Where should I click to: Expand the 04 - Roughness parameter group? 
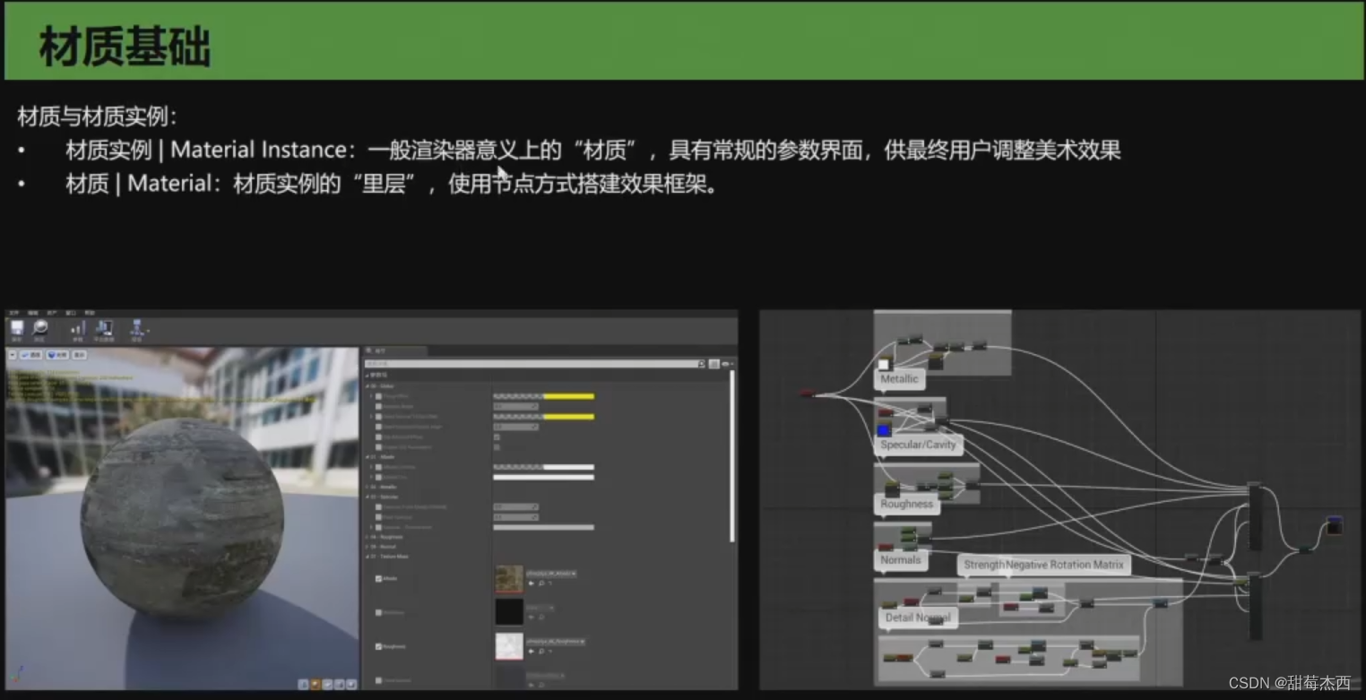[x=367, y=537]
